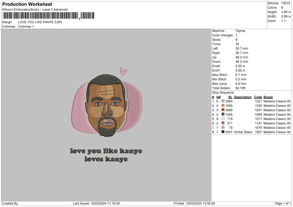Click the pink swatch beside stitch count 2983
This screenshot has width=293, height=207.
pyautogui.click(x=223, y=101)
